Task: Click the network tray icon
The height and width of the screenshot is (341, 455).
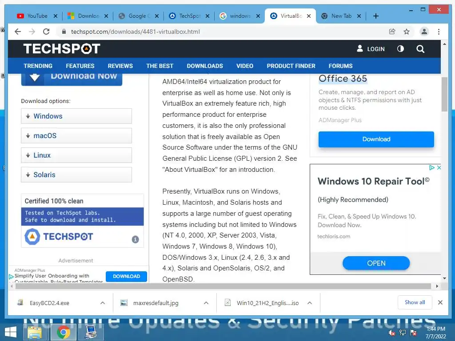Action: coord(402,333)
